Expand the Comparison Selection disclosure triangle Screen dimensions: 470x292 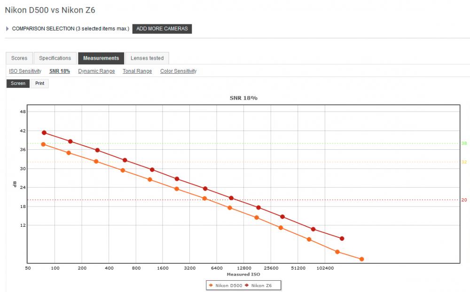tap(7, 29)
